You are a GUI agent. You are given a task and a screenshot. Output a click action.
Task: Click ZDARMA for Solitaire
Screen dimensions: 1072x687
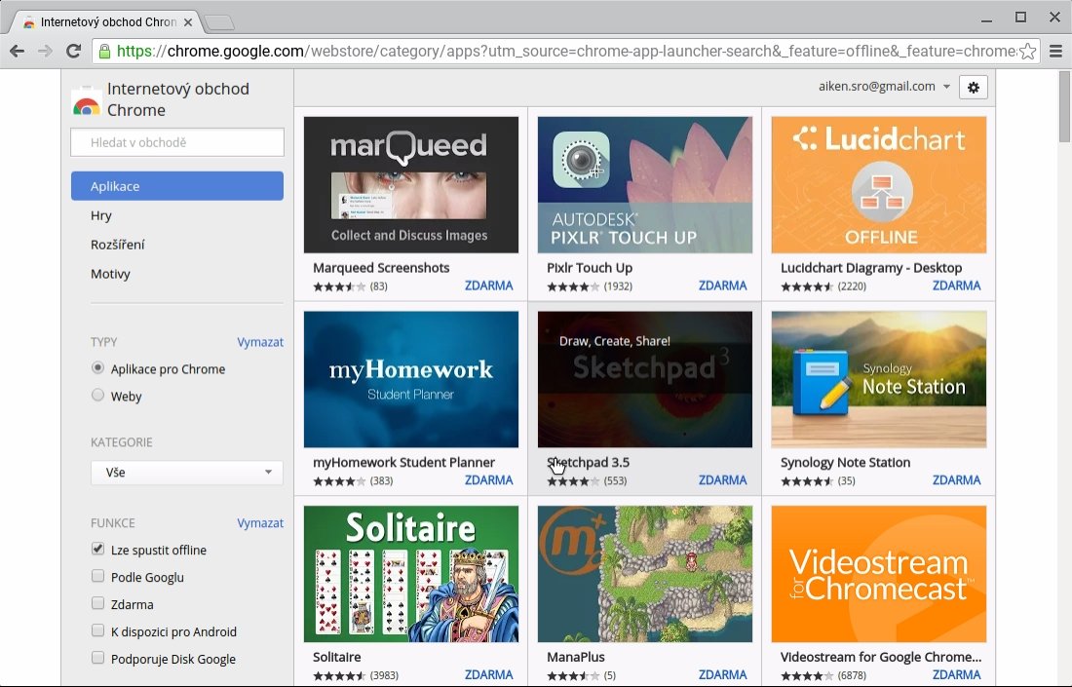point(489,674)
